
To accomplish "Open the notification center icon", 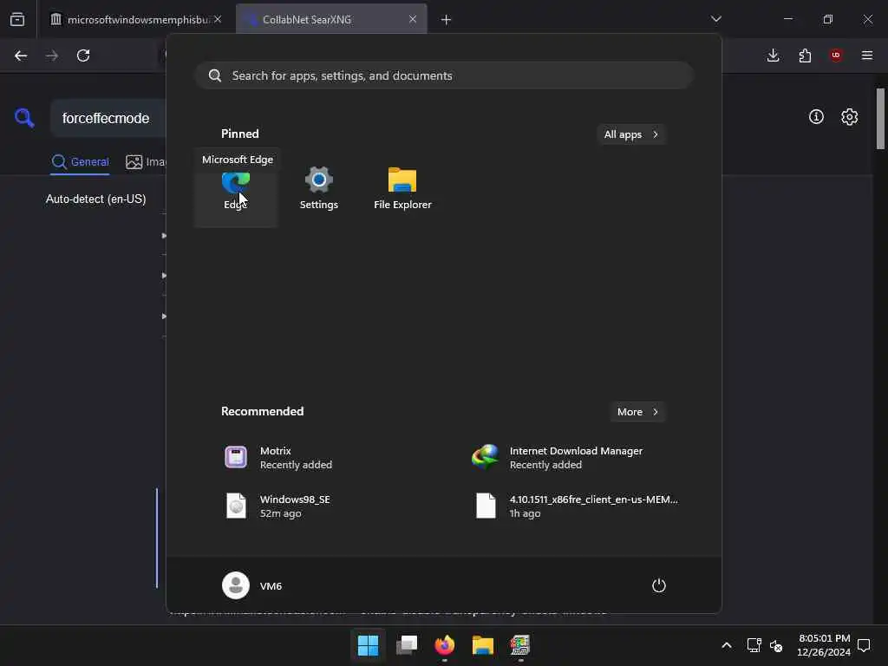I will [x=864, y=645].
